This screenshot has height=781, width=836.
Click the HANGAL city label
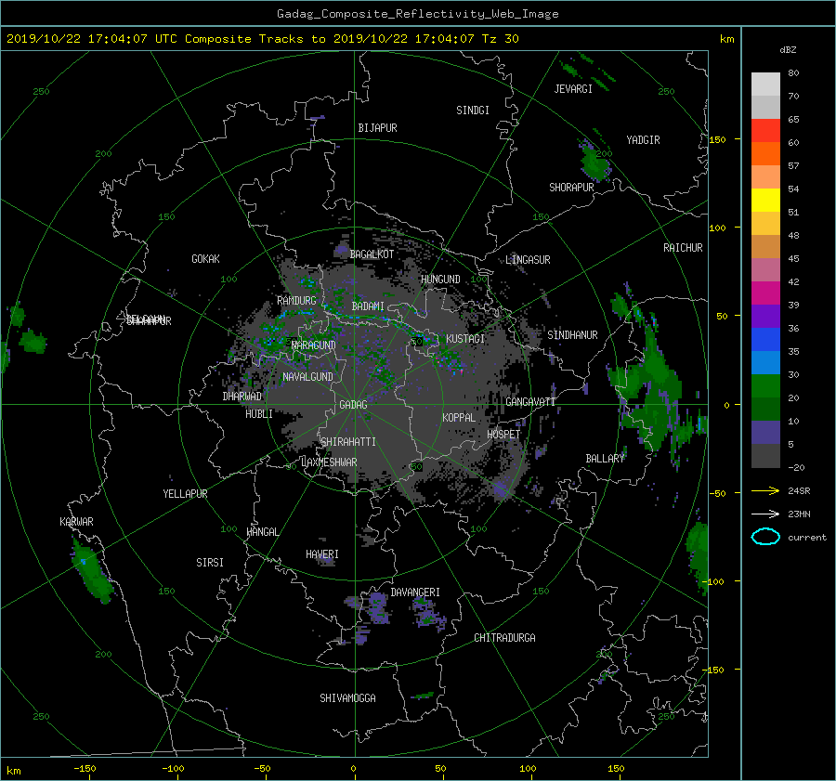point(263,532)
